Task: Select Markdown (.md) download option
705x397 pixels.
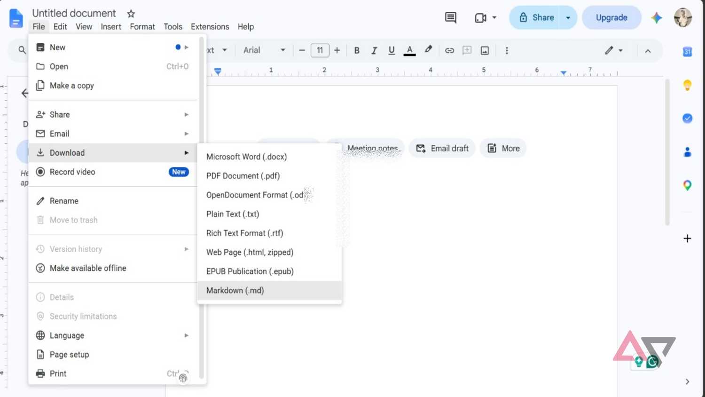Action: coord(269,291)
